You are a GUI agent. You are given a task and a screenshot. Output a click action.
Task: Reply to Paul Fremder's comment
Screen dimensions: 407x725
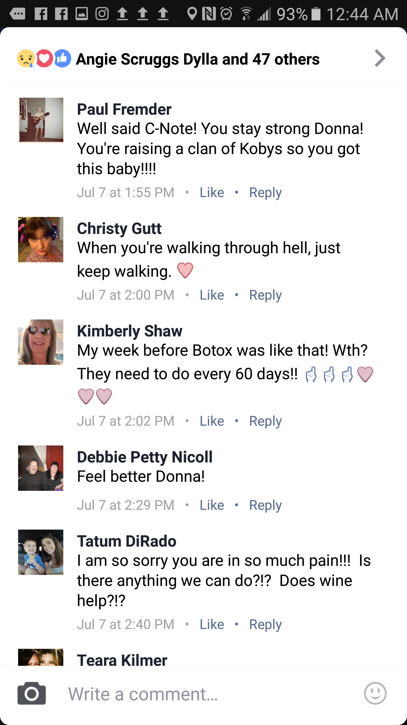coord(265,193)
